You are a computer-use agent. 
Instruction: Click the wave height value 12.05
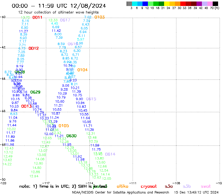(x=106, y=178)
